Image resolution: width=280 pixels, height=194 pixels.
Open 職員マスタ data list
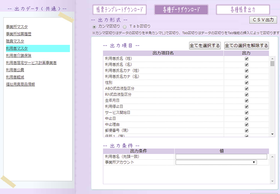coord(15,41)
